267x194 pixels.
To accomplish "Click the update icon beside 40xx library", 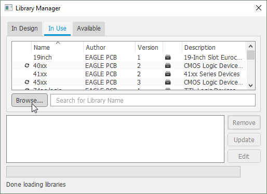I will point(27,65).
